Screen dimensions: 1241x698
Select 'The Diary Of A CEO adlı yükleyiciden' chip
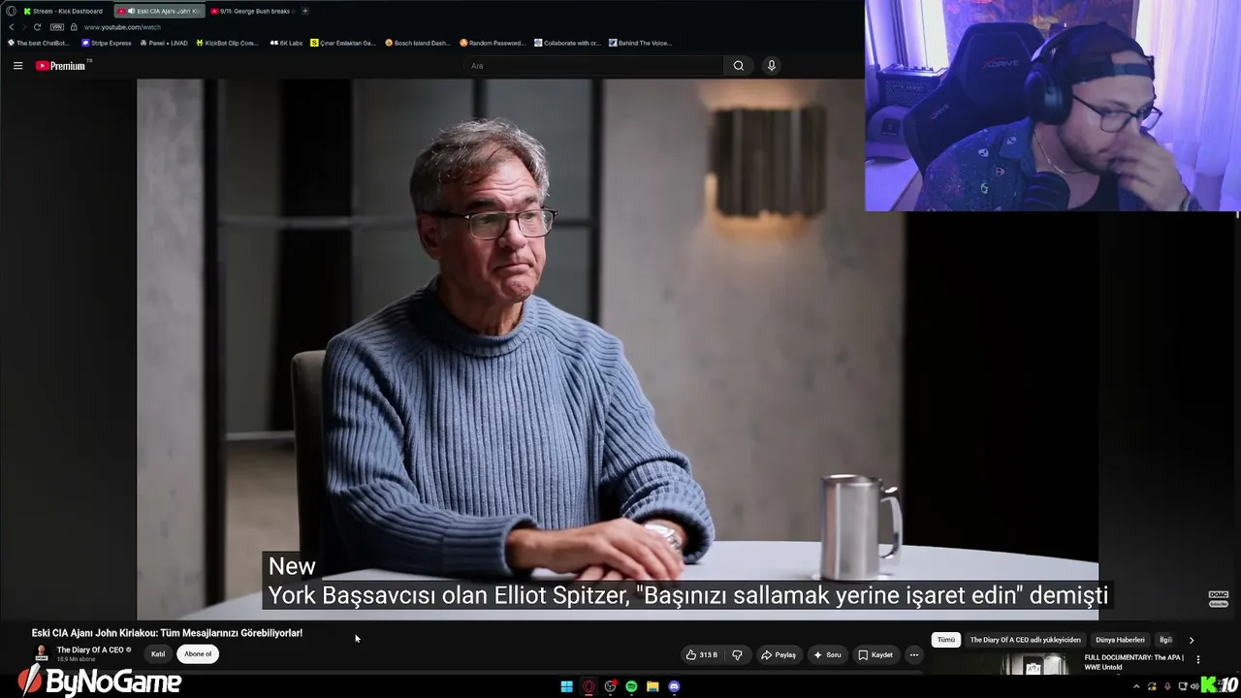(1025, 640)
